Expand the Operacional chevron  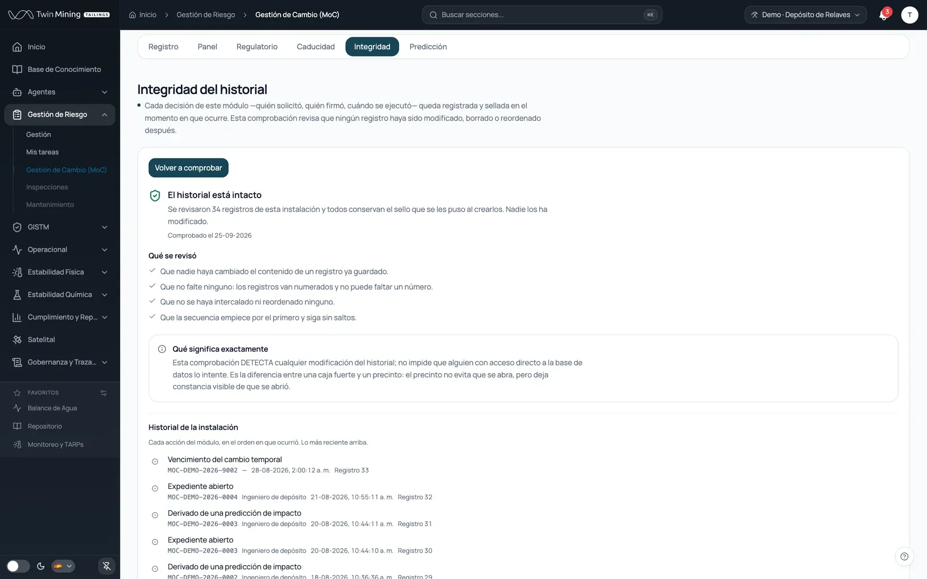[x=105, y=250]
